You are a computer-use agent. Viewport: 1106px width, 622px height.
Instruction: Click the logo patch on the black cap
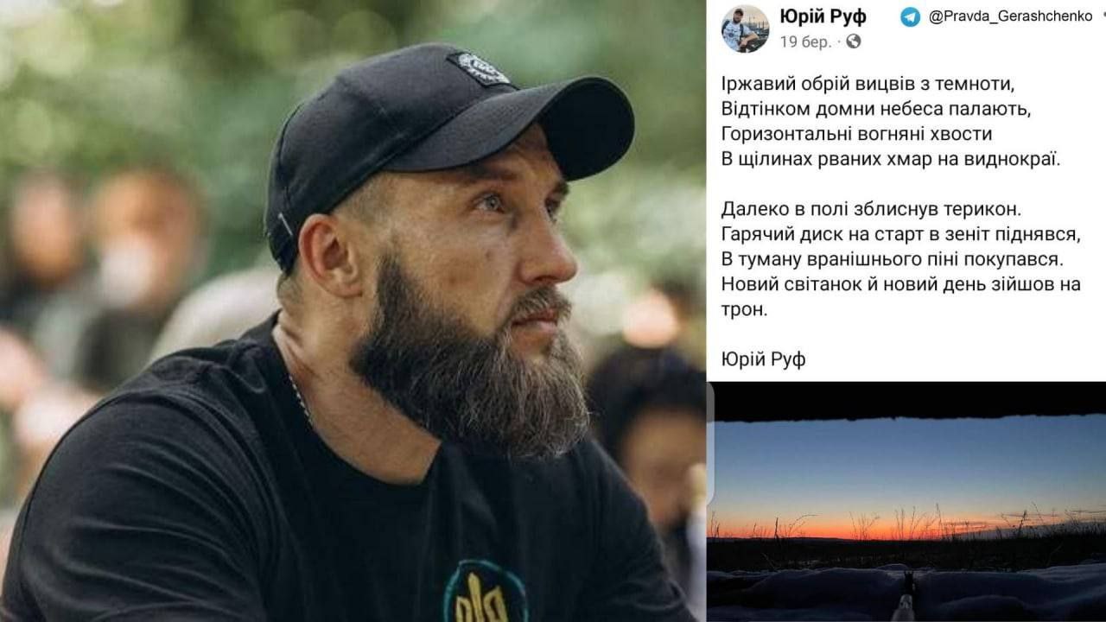pyautogui.click(x=480, y=68)
